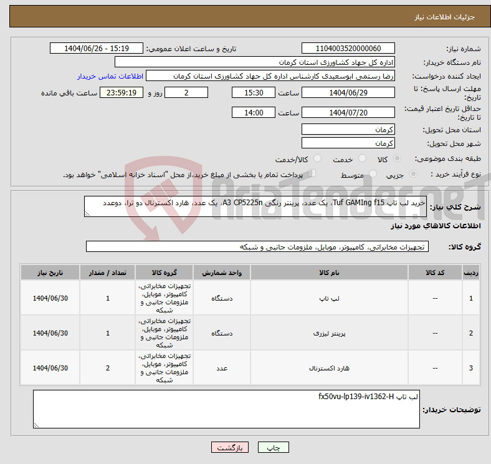Image resolution: width=491 pixels, height=464 pixels.
Task: Click the نام کالا column header
Action: coord(329,273)
